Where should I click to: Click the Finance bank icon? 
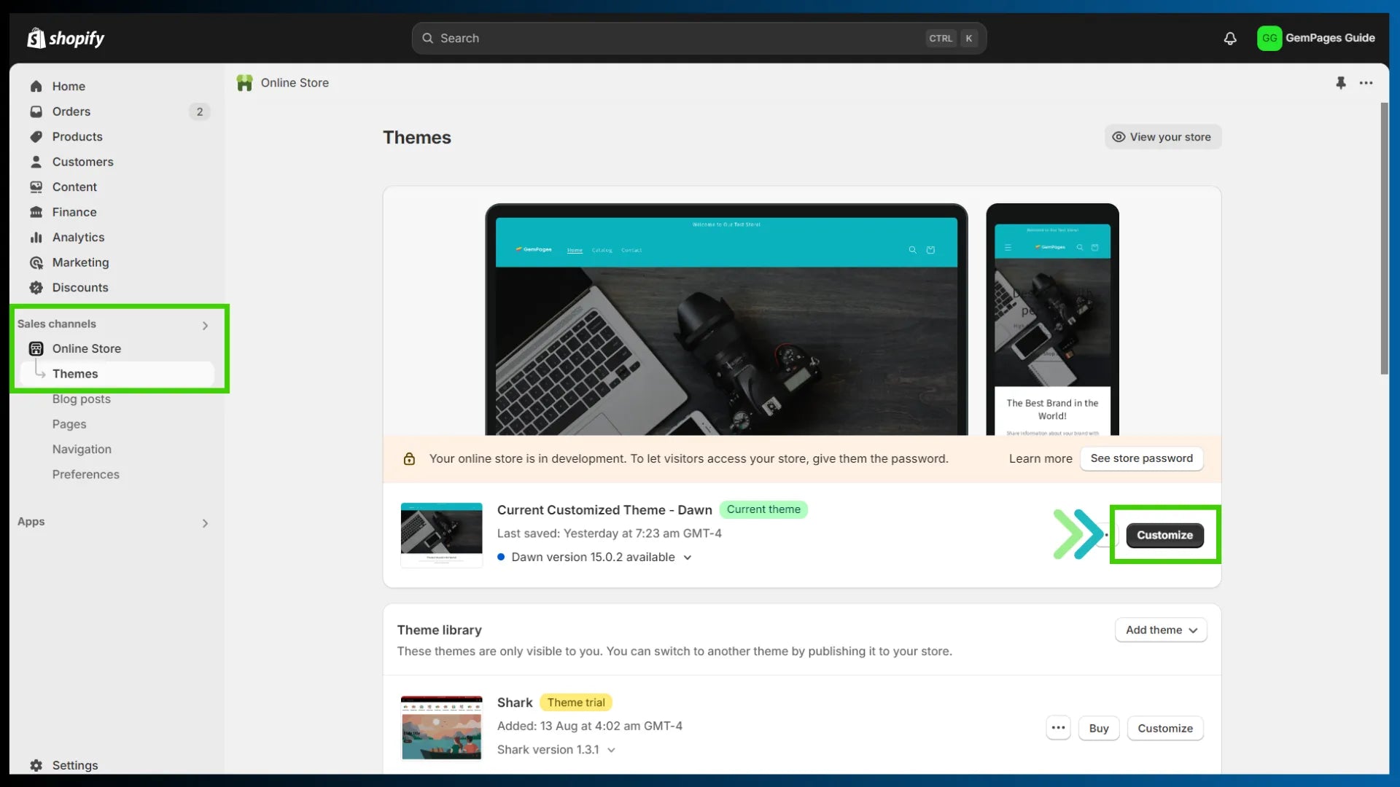point(36,212)
